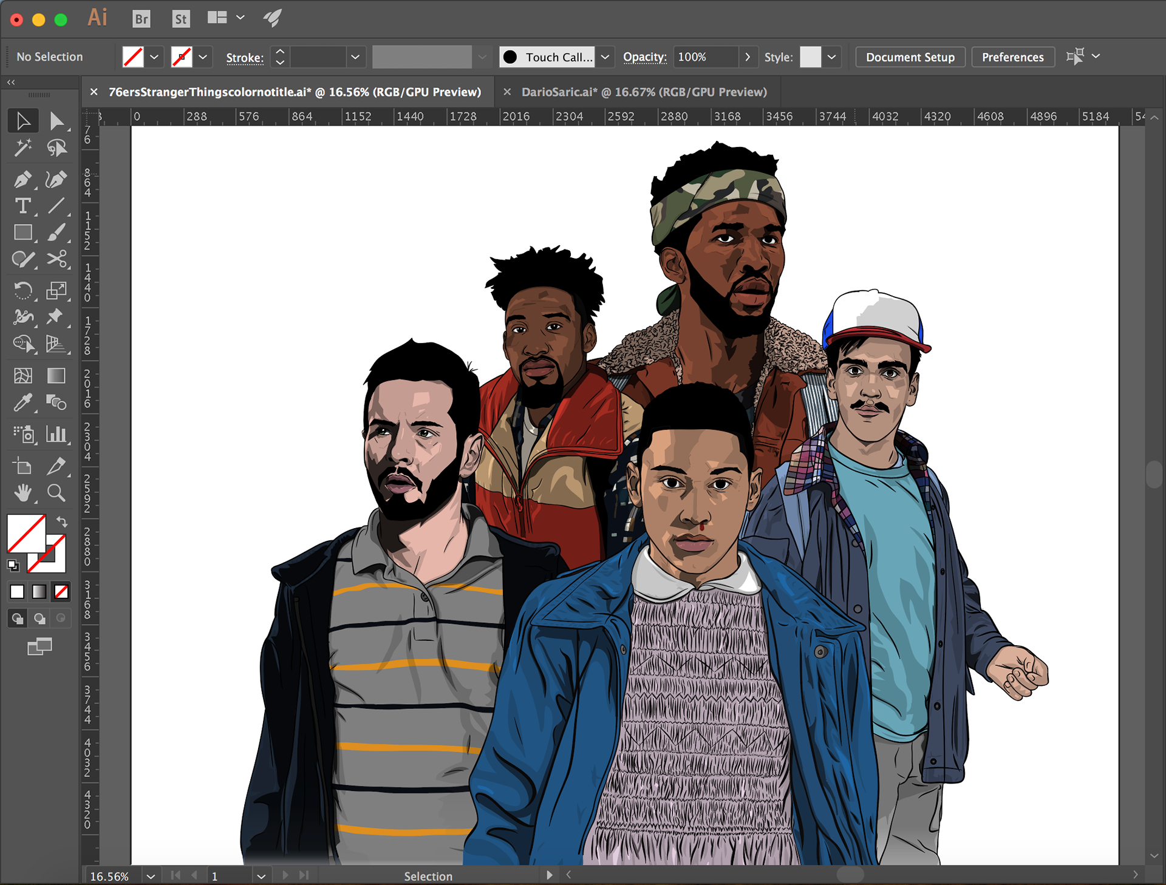This screenshot has height=885, width=1166.
Task: Open the workspace layout switcher dropdown
Action: pyautogui.click(x=240, y=18)
